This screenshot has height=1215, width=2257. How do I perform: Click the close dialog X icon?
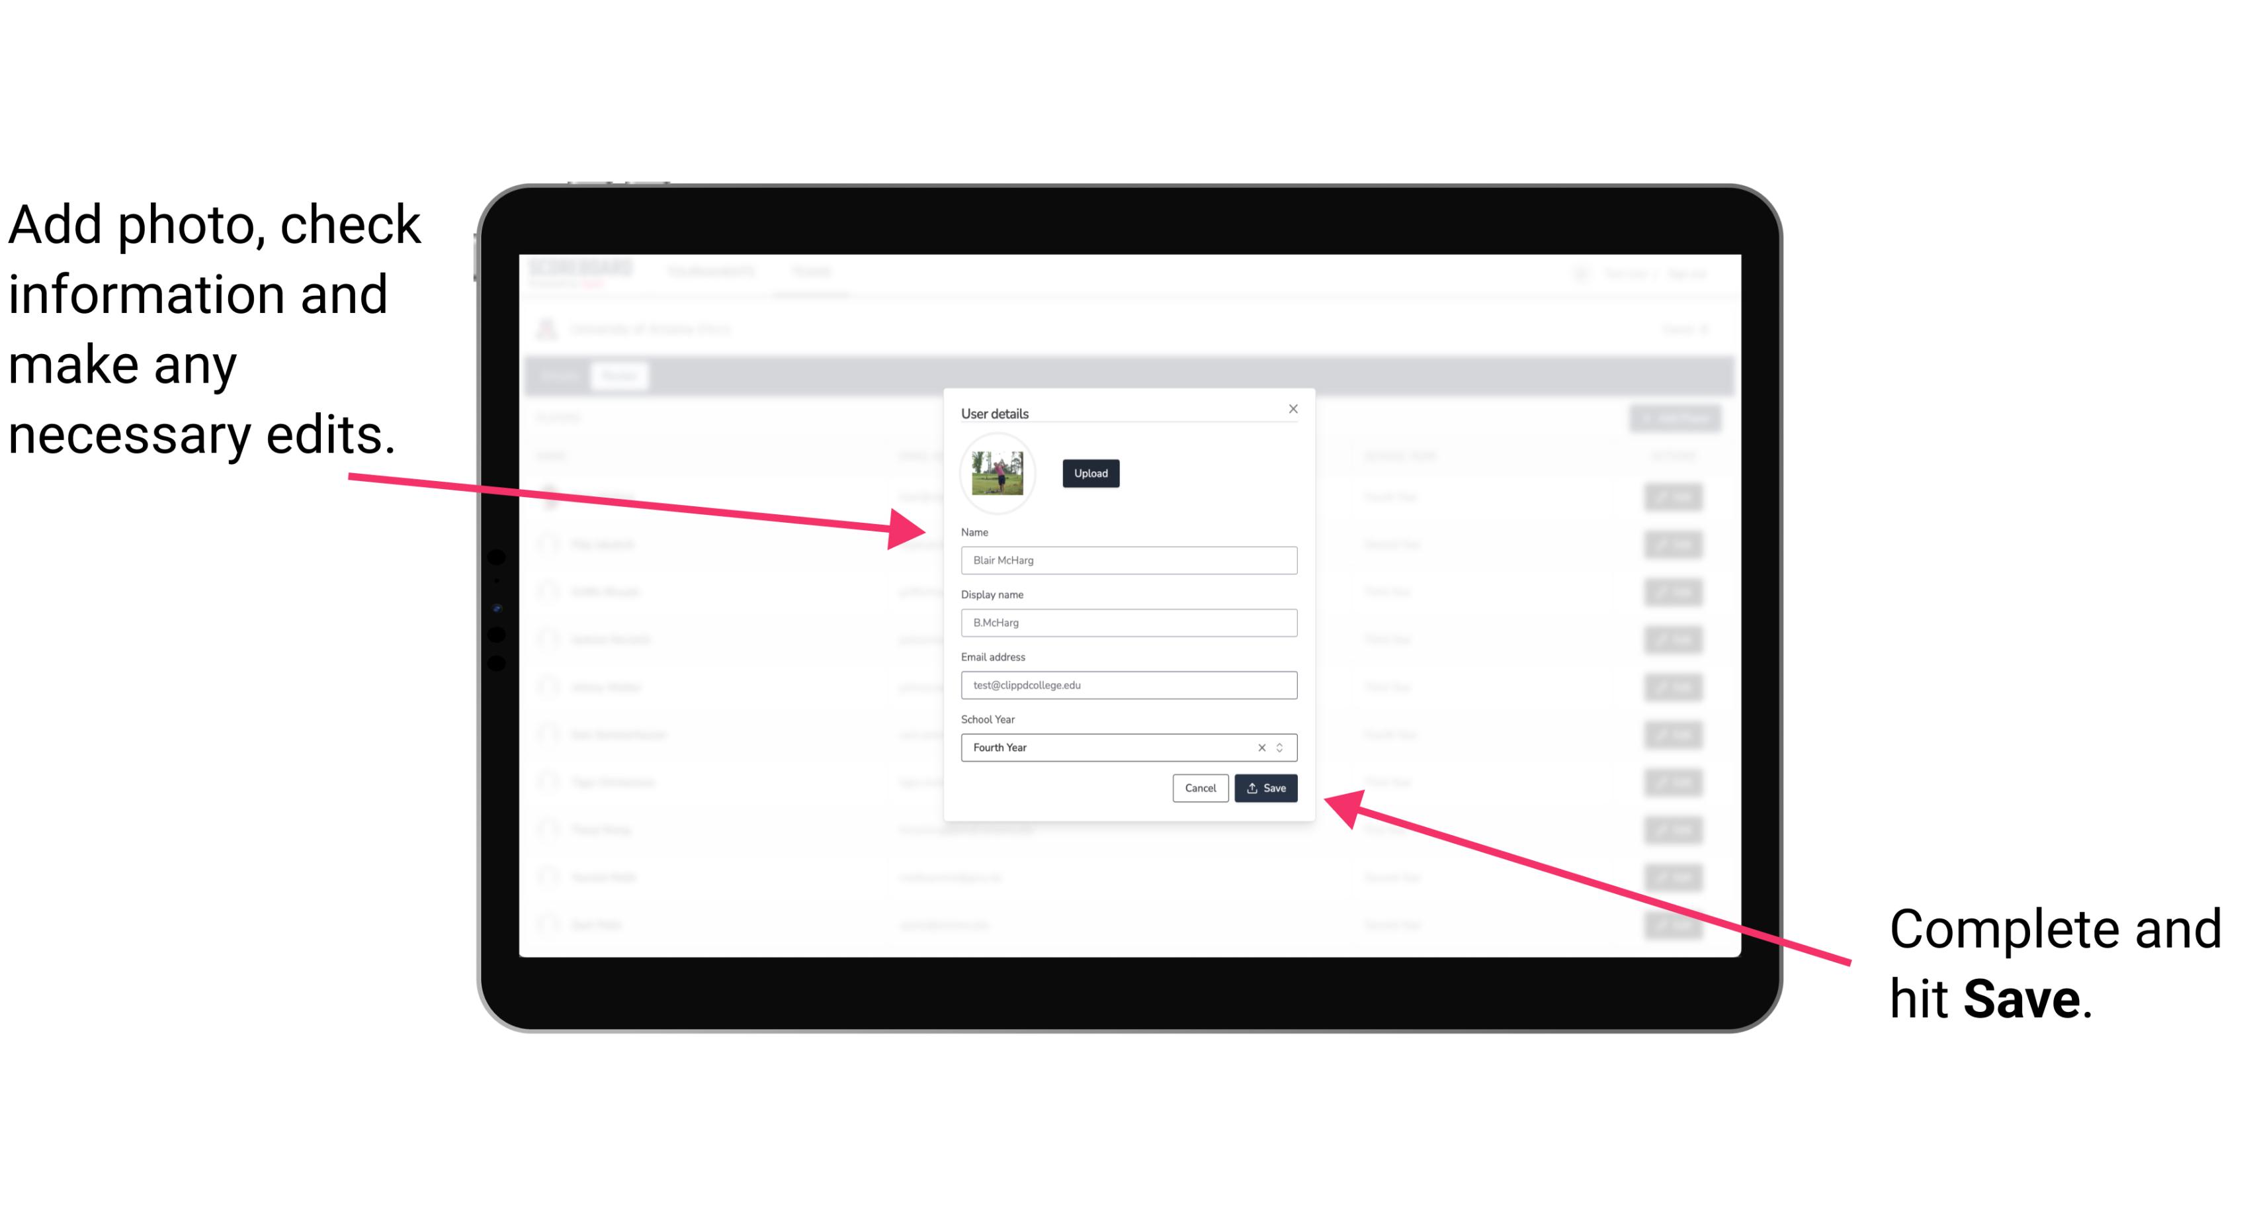click(1294, 408)
